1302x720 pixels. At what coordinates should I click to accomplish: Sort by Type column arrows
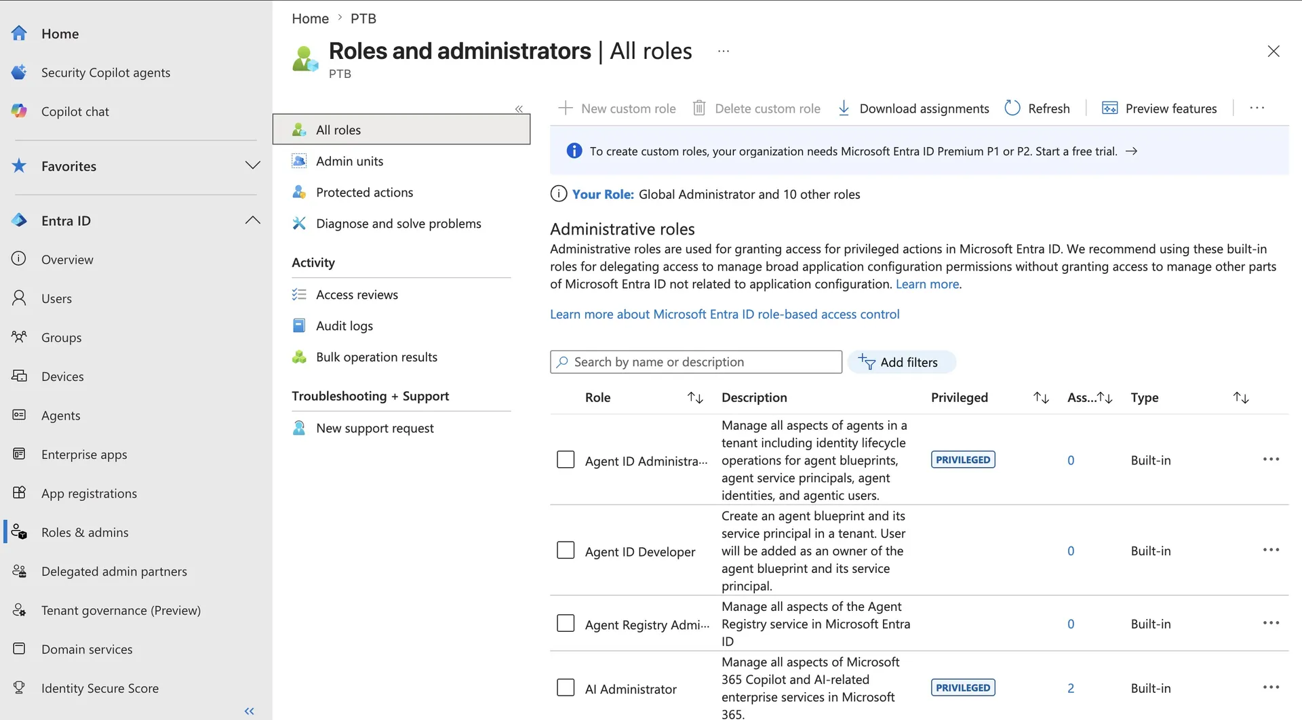1241,397
